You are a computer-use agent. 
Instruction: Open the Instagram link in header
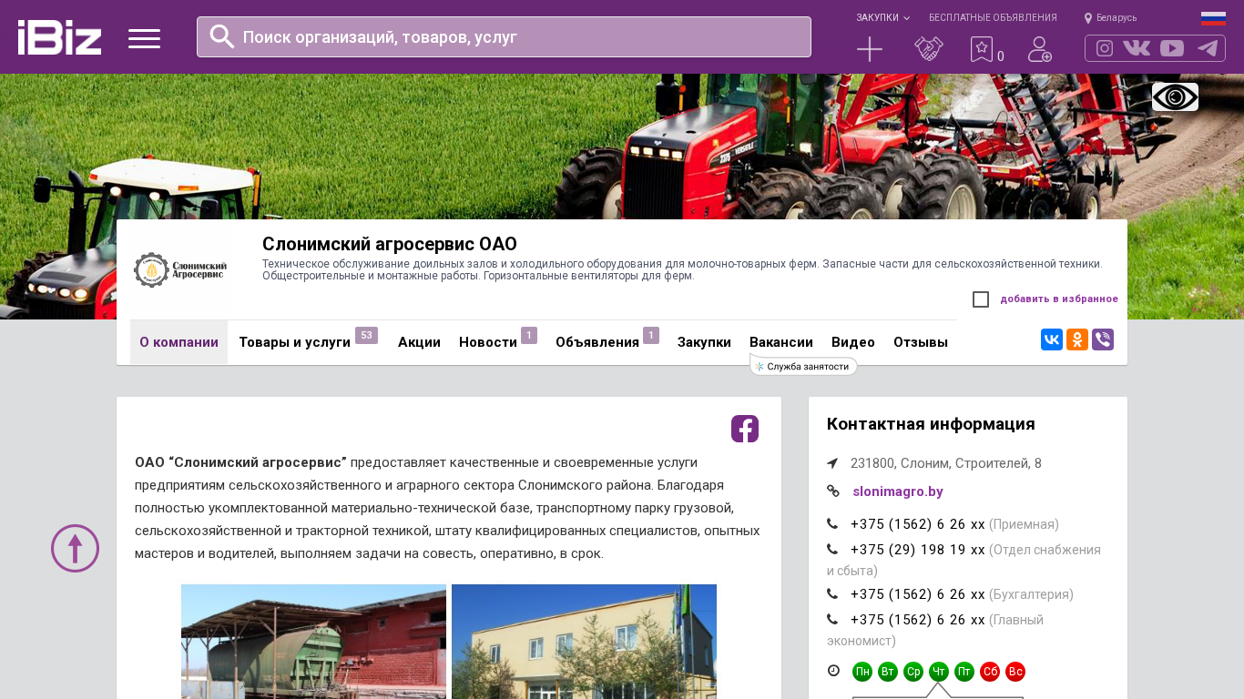coord(1105,48)
